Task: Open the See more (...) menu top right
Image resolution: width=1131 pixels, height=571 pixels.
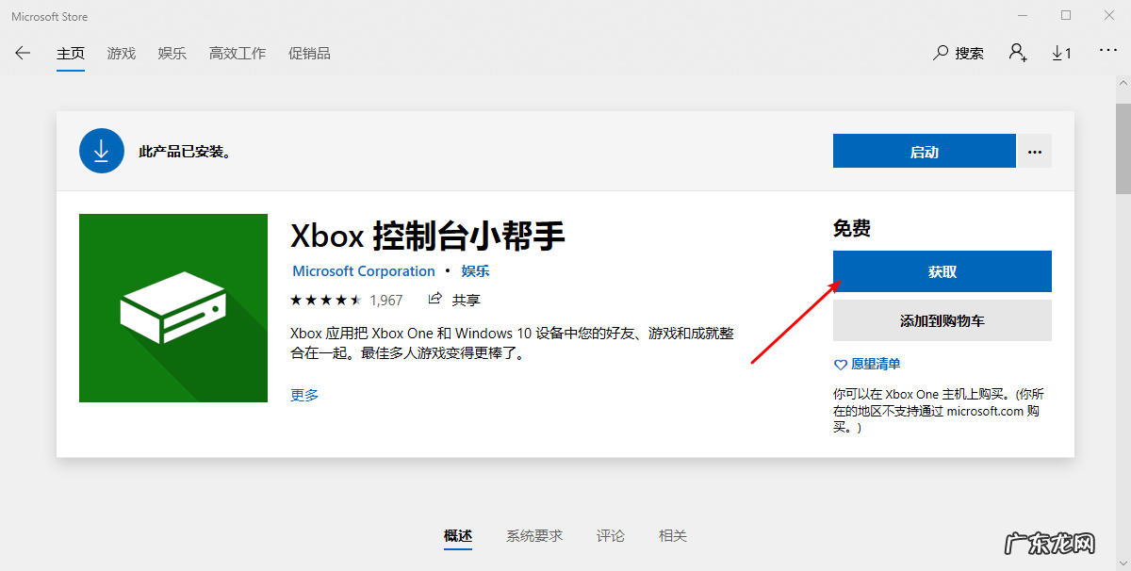Action: [1107, 53]
